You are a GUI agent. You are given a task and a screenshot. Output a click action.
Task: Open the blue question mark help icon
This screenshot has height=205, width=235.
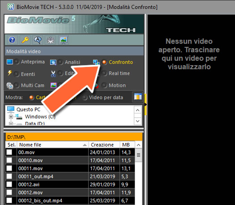click(12, 40)
